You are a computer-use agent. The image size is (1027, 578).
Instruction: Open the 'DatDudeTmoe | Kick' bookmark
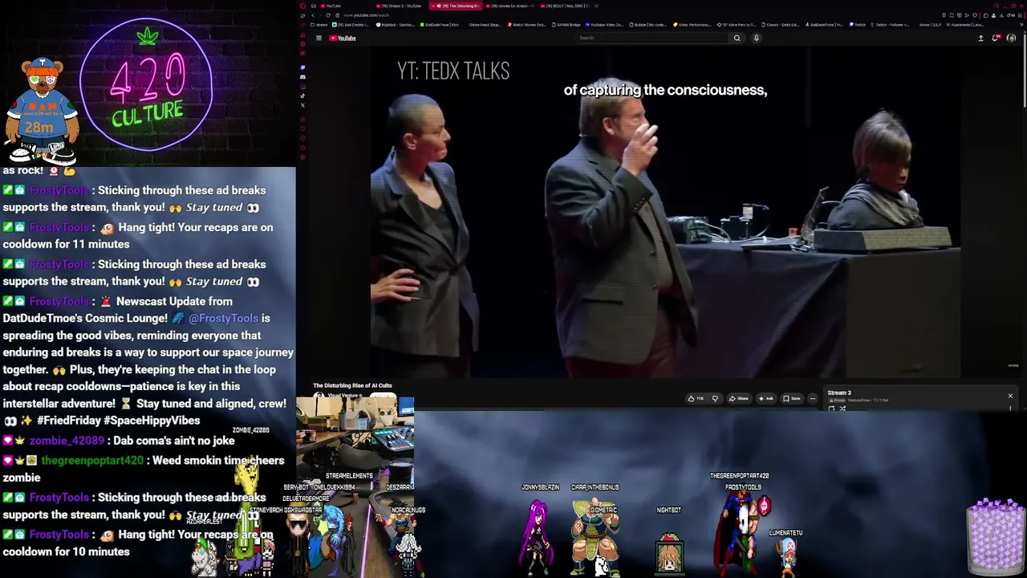pos(440,25)
